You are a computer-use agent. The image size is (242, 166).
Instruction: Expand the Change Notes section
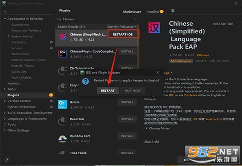pos(147,128)
